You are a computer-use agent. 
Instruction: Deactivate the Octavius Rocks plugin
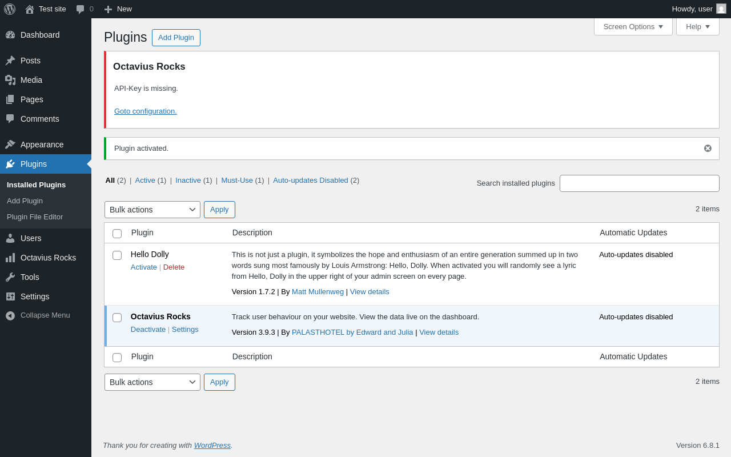click(x=148, y=330)
